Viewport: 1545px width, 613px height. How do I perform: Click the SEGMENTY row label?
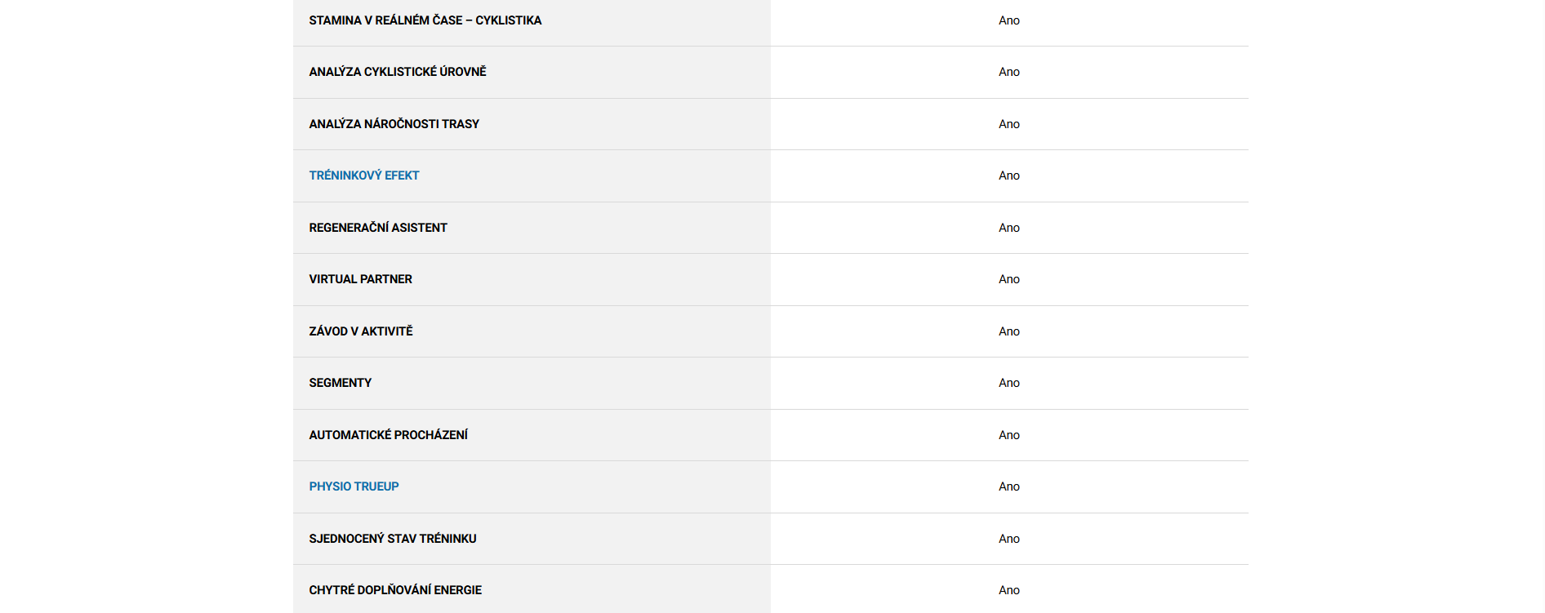click(340, 383)
